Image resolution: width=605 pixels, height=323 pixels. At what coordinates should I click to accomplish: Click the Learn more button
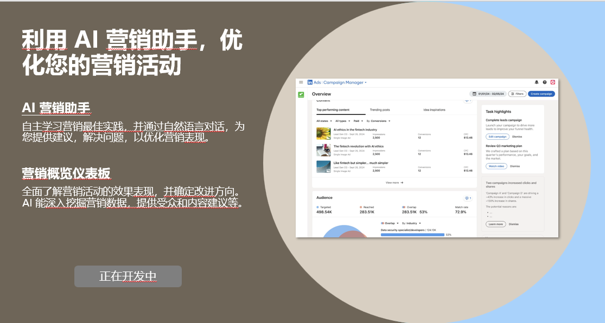pos(495,224)
